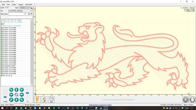Start the job with green play icon

pos(32,14)
